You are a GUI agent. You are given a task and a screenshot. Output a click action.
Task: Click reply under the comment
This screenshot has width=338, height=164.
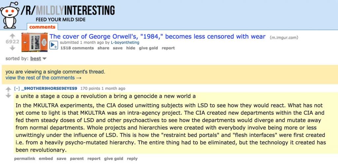click(x=132, y=159)
